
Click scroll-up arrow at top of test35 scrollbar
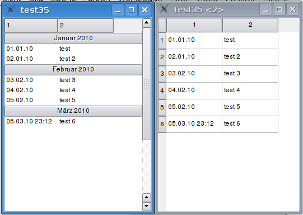click(x=147, y=23)
